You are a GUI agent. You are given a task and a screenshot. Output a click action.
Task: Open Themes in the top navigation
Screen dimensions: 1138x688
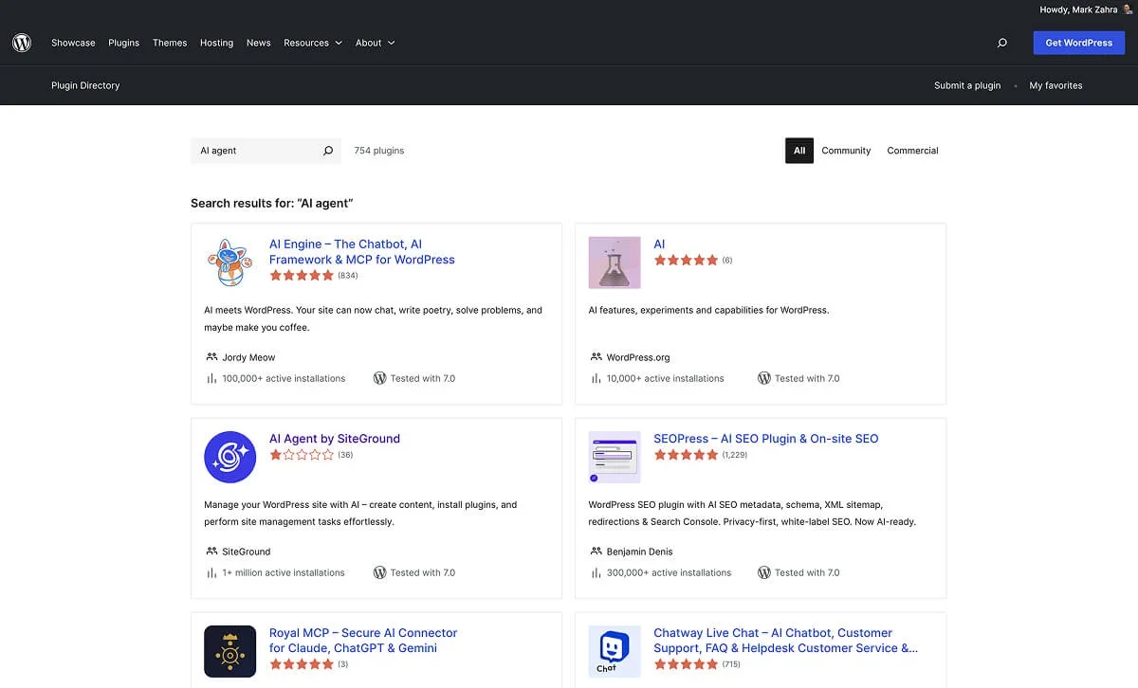[x=170, y=43]
